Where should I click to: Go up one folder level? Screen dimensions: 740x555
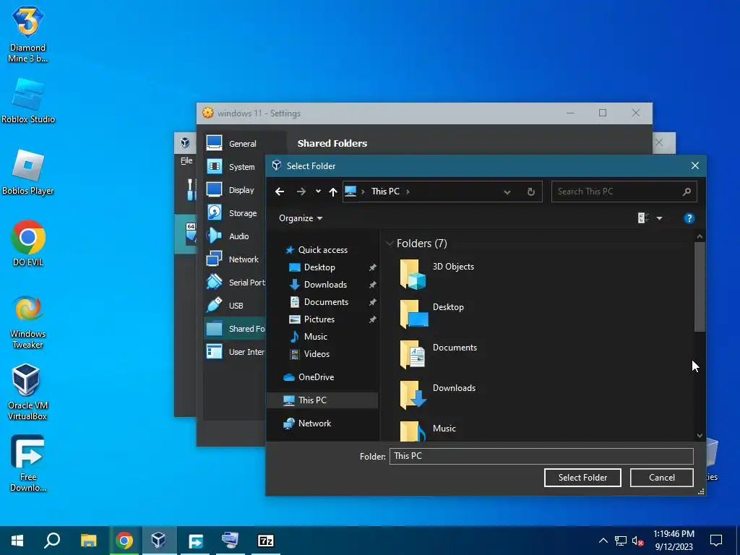(x=332, y=192)
